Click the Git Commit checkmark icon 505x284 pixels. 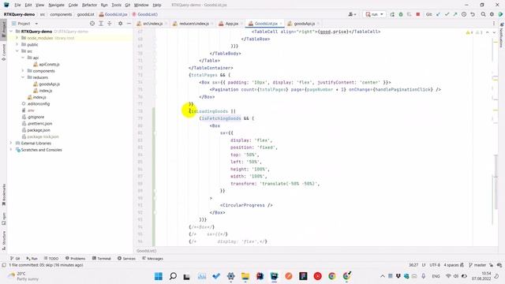coord(447,14)
